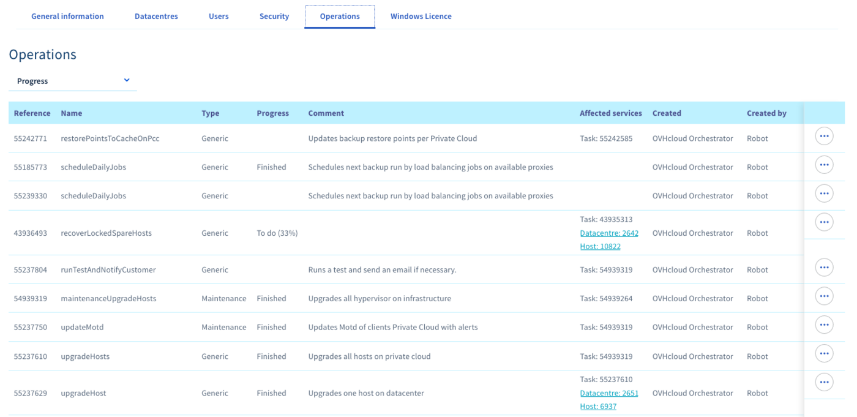Screen dimensions: 857x417
Task: Open actions menu for upgradeHosts row
Action: 824,354
